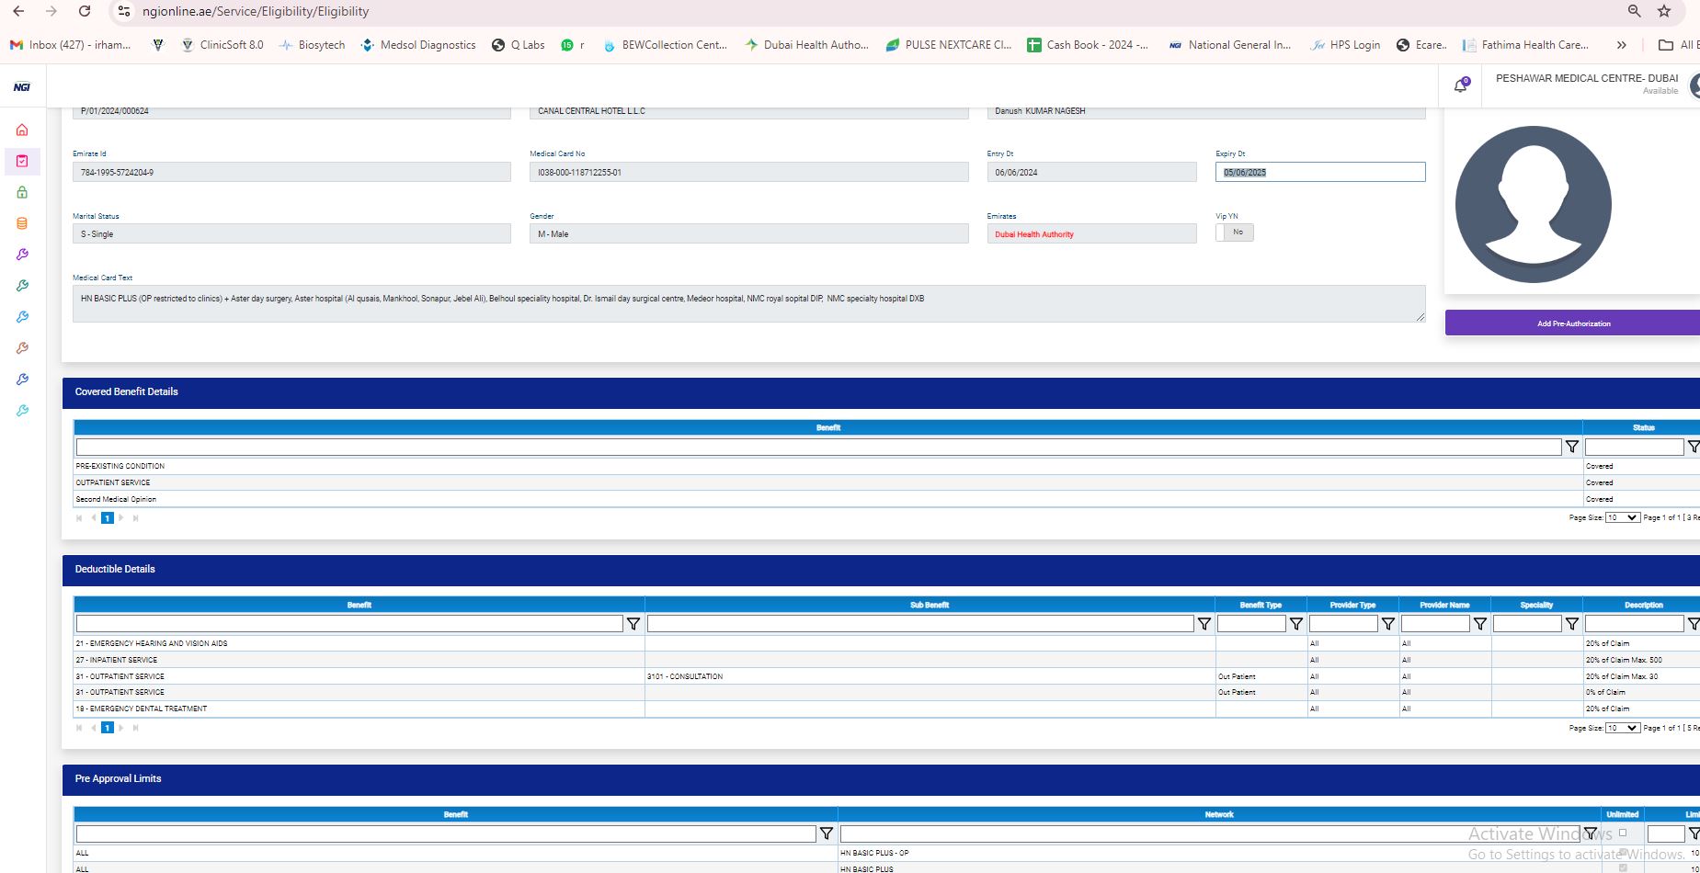1700x873 pixels.
Task: Click page 1 in Deductible Details pager
Action: (x=108, y=728)
